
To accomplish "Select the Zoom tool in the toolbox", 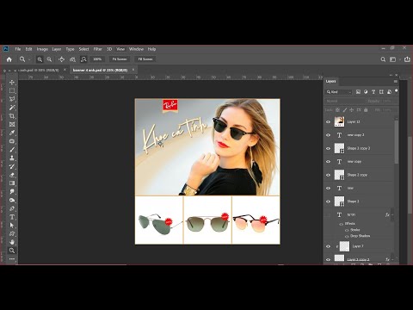I will pyautogui.click(x=12, y=251).
